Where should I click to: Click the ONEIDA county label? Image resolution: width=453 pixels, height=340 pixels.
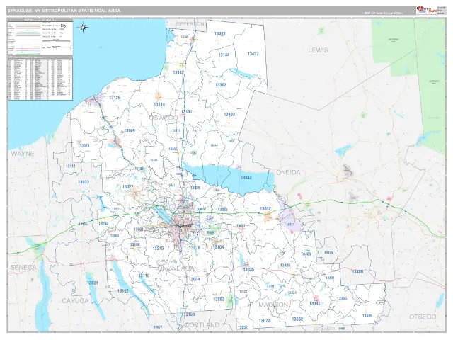click(x=288, y=172)
